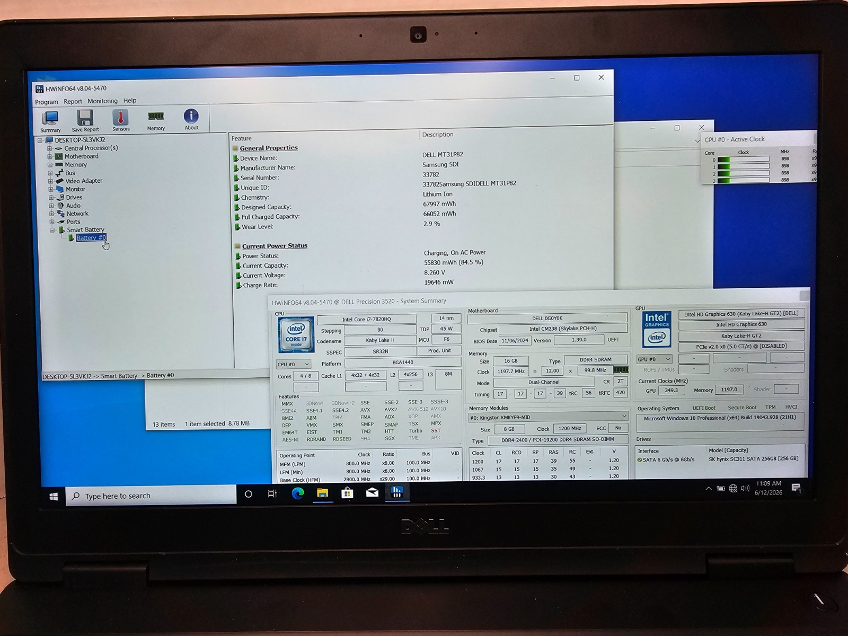Open Cortana circle icon on taskbar
The image size is (848, 636).
click(x=248, y=494)
